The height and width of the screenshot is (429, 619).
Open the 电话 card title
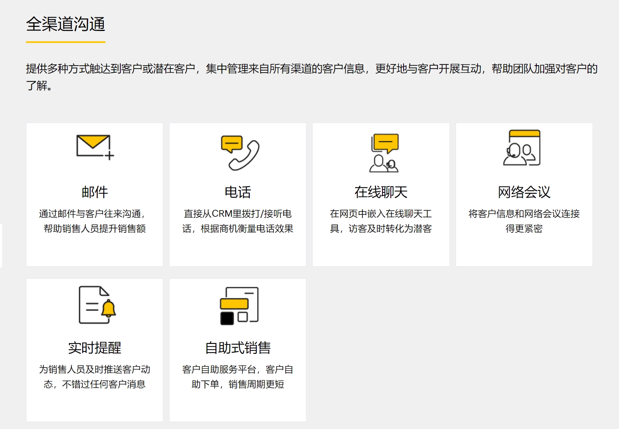coord(238,192)
